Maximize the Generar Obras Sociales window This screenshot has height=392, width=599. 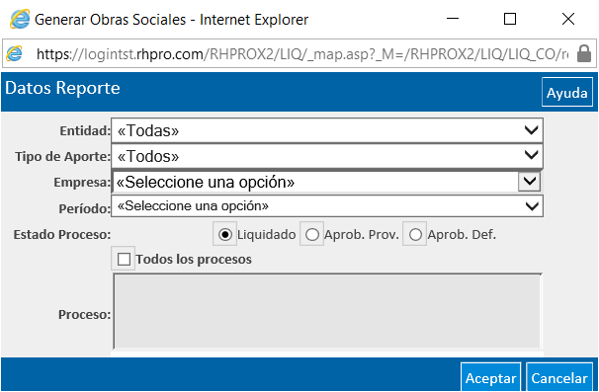pos(510,19)
